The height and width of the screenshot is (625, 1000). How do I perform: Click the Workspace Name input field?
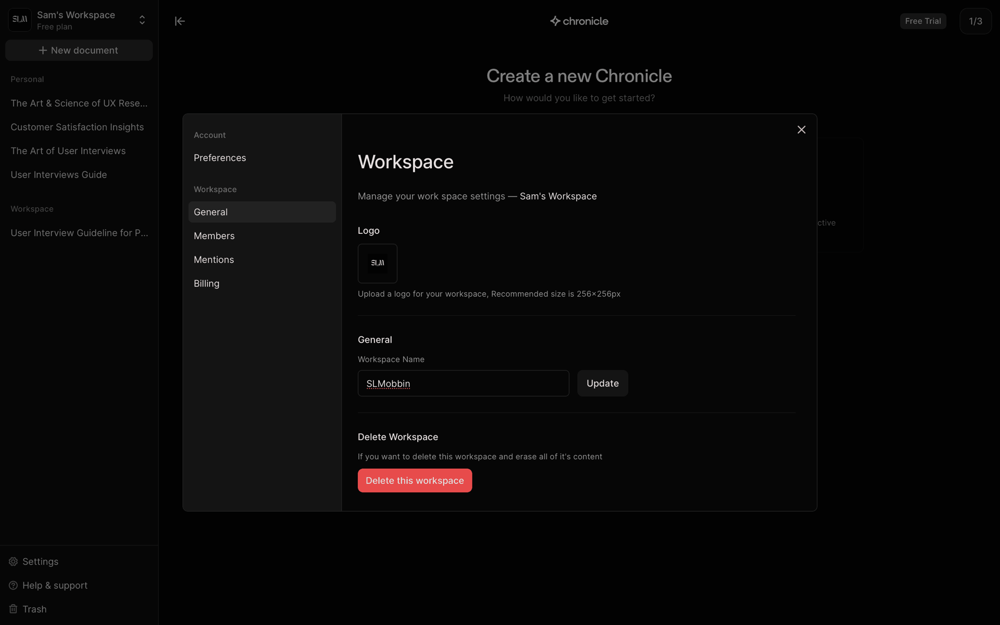coord(464,383)
